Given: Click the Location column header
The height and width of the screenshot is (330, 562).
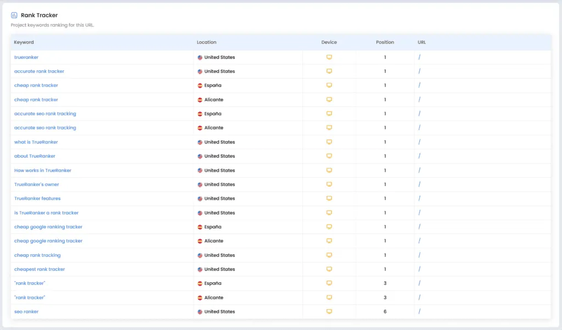Looking at the screenshot, I should (206, 42).
